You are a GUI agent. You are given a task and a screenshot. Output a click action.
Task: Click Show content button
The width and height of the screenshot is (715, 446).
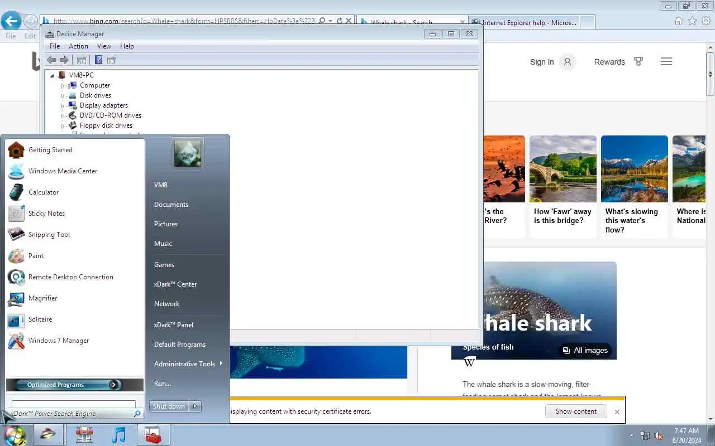tap(576, 411)
